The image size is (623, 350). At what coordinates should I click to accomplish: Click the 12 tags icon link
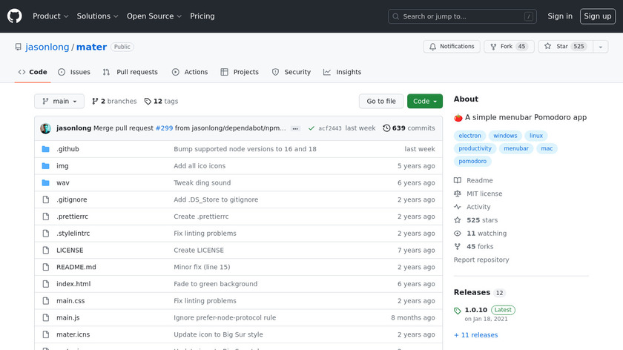tap(148, 102)
